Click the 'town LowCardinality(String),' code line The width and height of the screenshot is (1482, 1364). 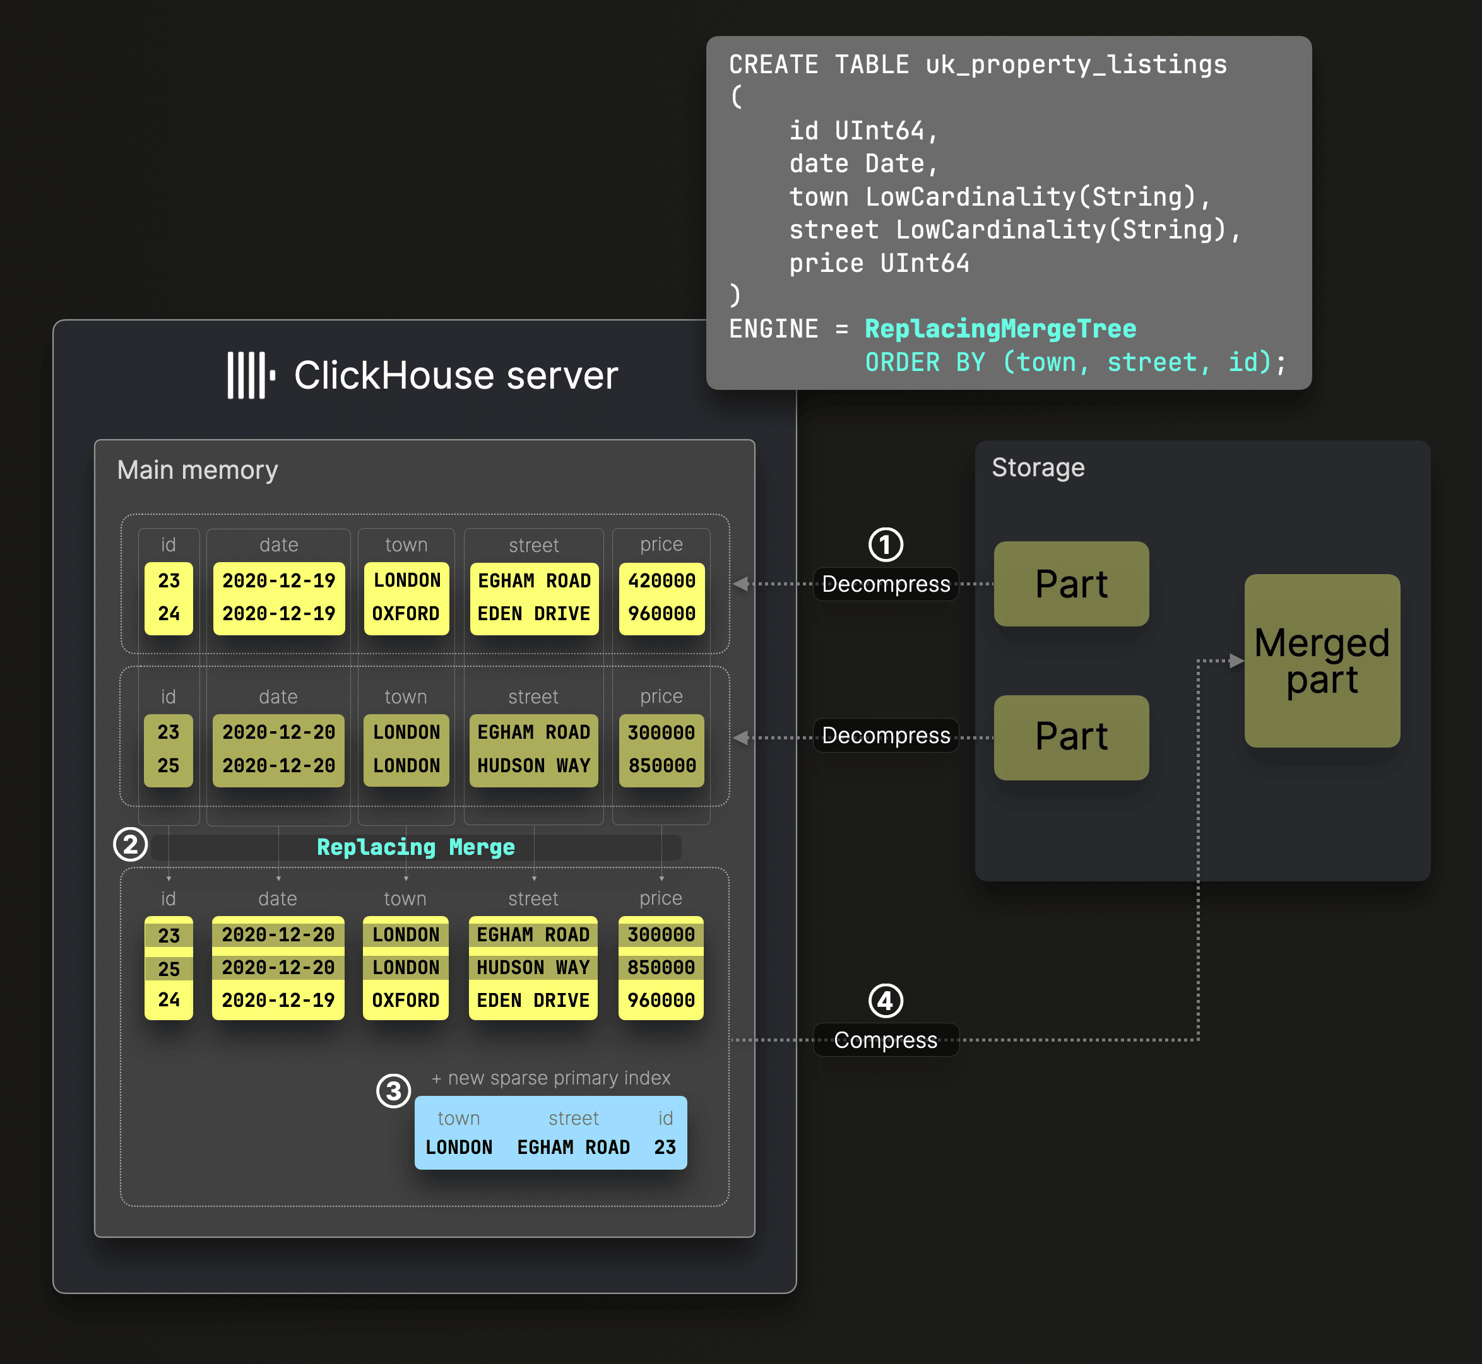(x=1000, y=196)
